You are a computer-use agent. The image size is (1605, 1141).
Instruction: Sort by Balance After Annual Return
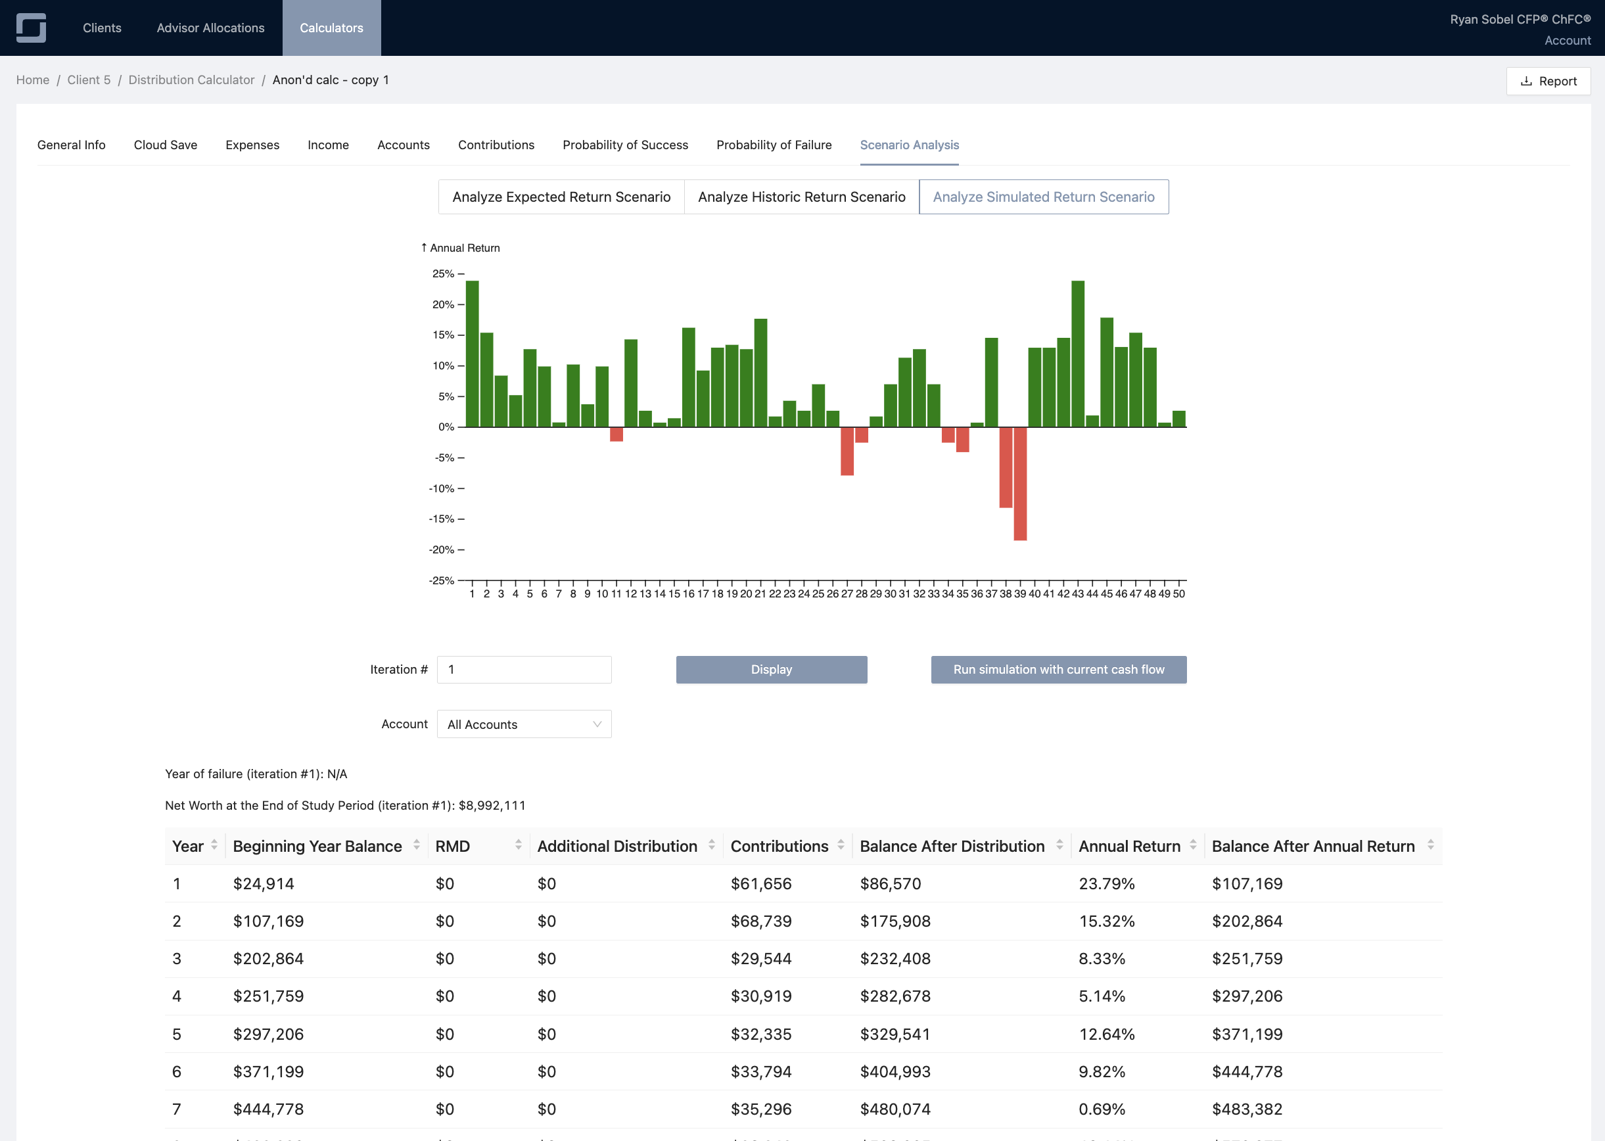1431,845
